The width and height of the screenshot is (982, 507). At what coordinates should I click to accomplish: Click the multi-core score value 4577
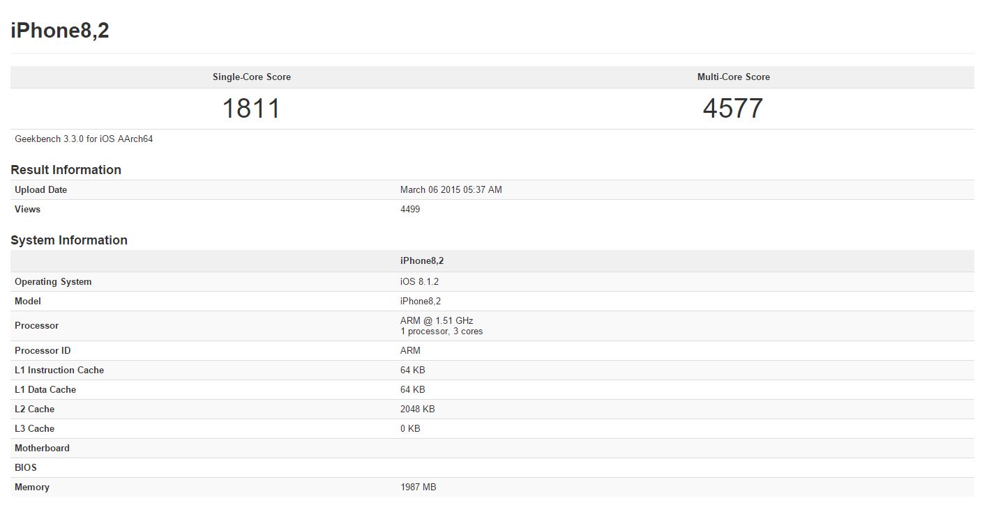pos(733,109)
